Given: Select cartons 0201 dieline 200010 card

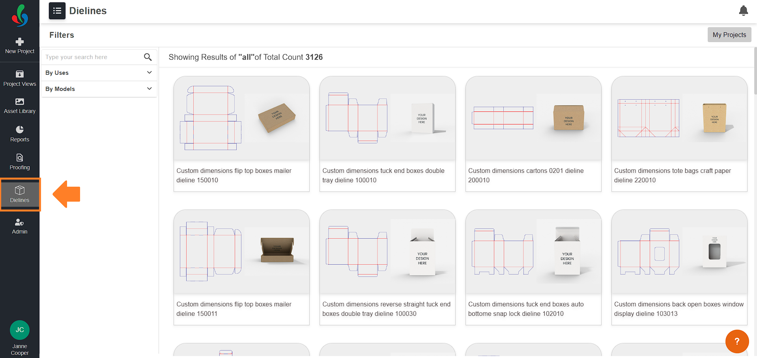Looking at the screenshot, I should click(533, 134).
